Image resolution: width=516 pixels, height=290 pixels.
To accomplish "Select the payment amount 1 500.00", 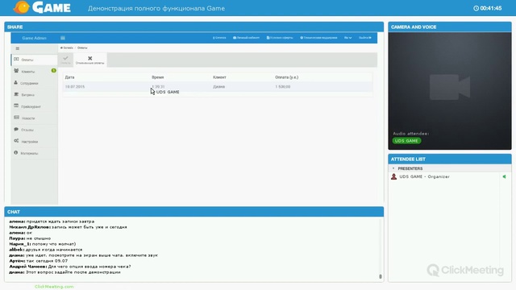I will pos(283,87).
